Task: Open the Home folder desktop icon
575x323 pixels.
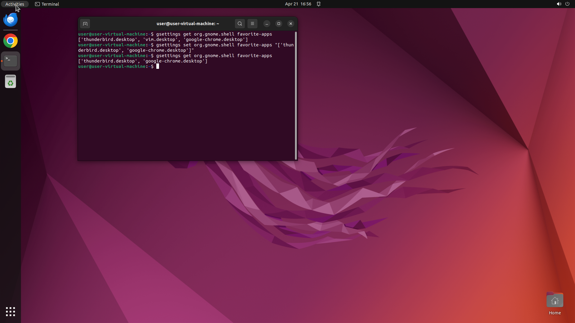Action: point(555,300)
